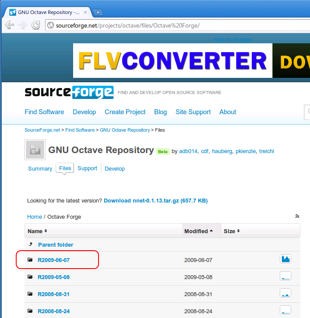Click the site search box at the right edge

tap(307, 112)
